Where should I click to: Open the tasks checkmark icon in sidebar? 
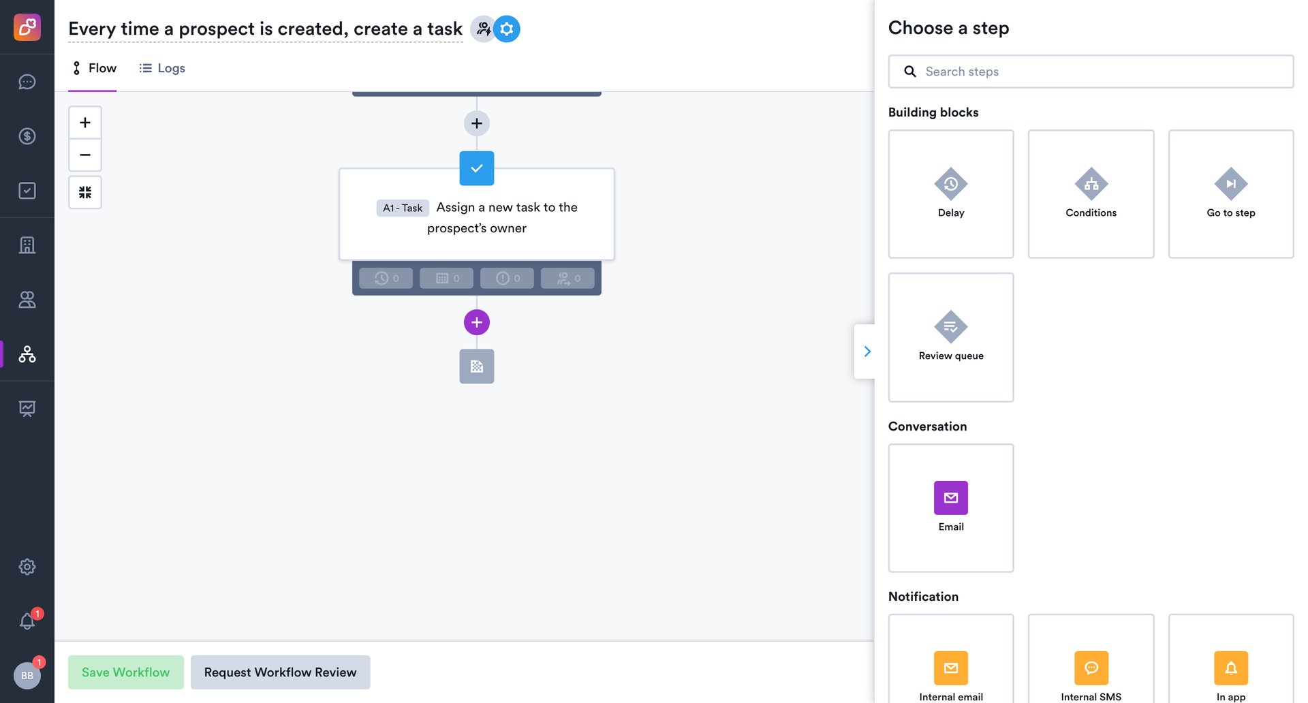coord(27,191)
